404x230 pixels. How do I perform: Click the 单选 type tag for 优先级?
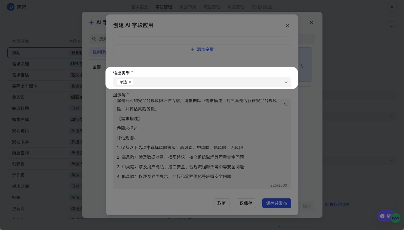(x=75, y=175)
